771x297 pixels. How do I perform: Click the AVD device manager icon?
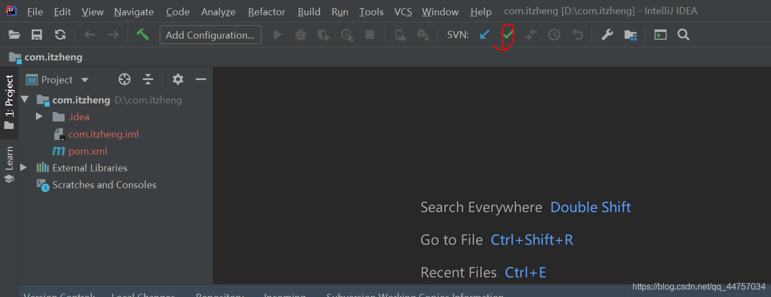pos(400,35)
